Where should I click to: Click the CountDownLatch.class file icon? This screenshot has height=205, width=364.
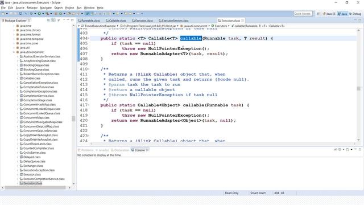coord(21,144)
